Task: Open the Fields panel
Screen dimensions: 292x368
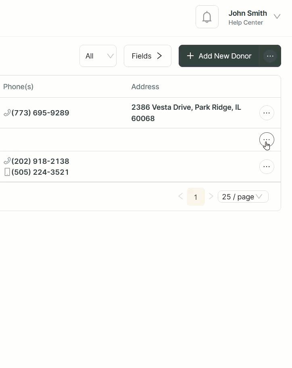Action: pyautogui.click(x=147, y=56)
